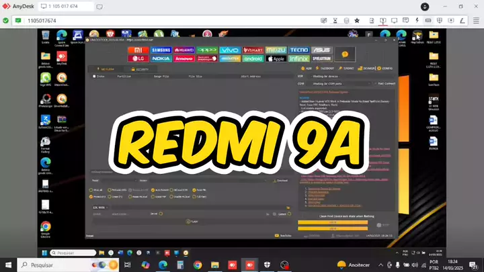Open the Huawei brand module
Viewport: 484px width, 272px height.
[184, 50]
